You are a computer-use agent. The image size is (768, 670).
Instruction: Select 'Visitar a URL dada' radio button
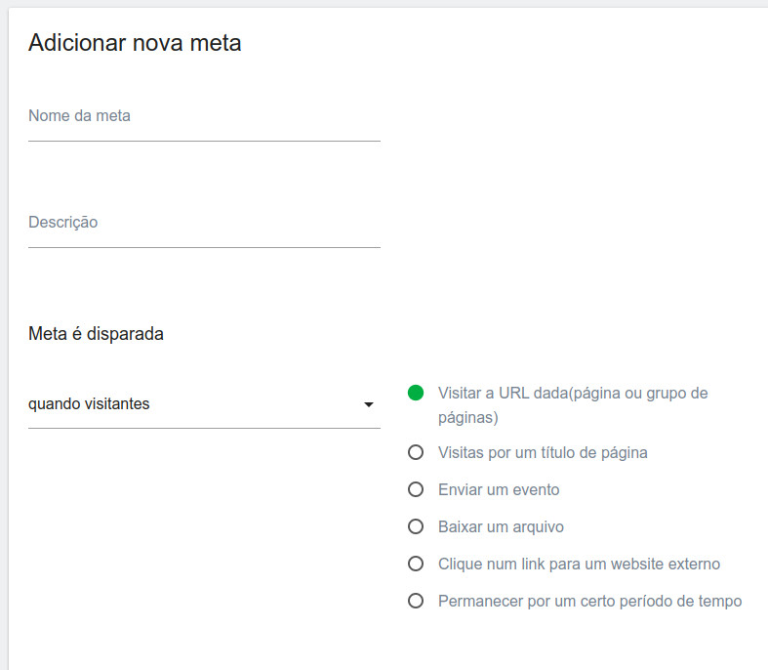click(x=416, y=393)
